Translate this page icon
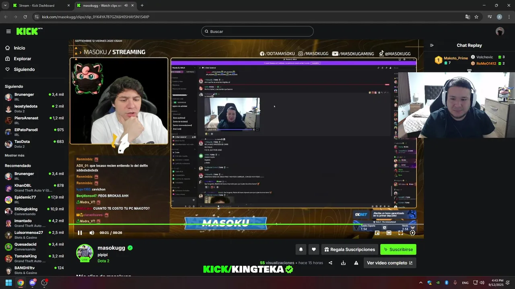515x289 pixels. click(x=468, y=17)
